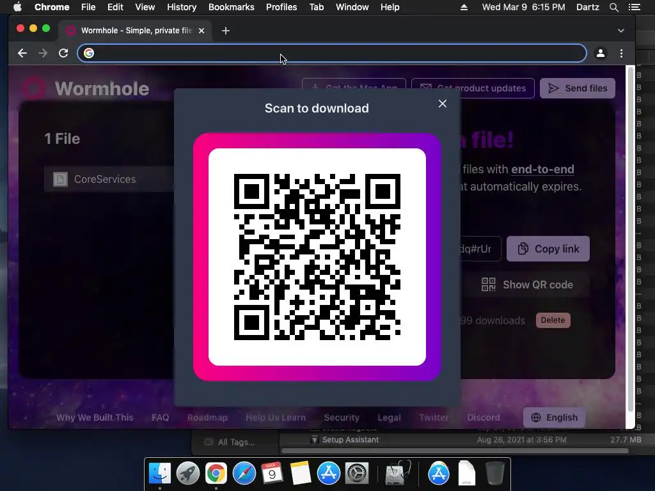
Task: Open the Chrome app menu
Action: coord(52,7)
